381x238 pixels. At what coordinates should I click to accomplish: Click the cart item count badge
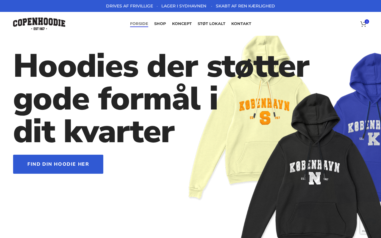point(367,22)
